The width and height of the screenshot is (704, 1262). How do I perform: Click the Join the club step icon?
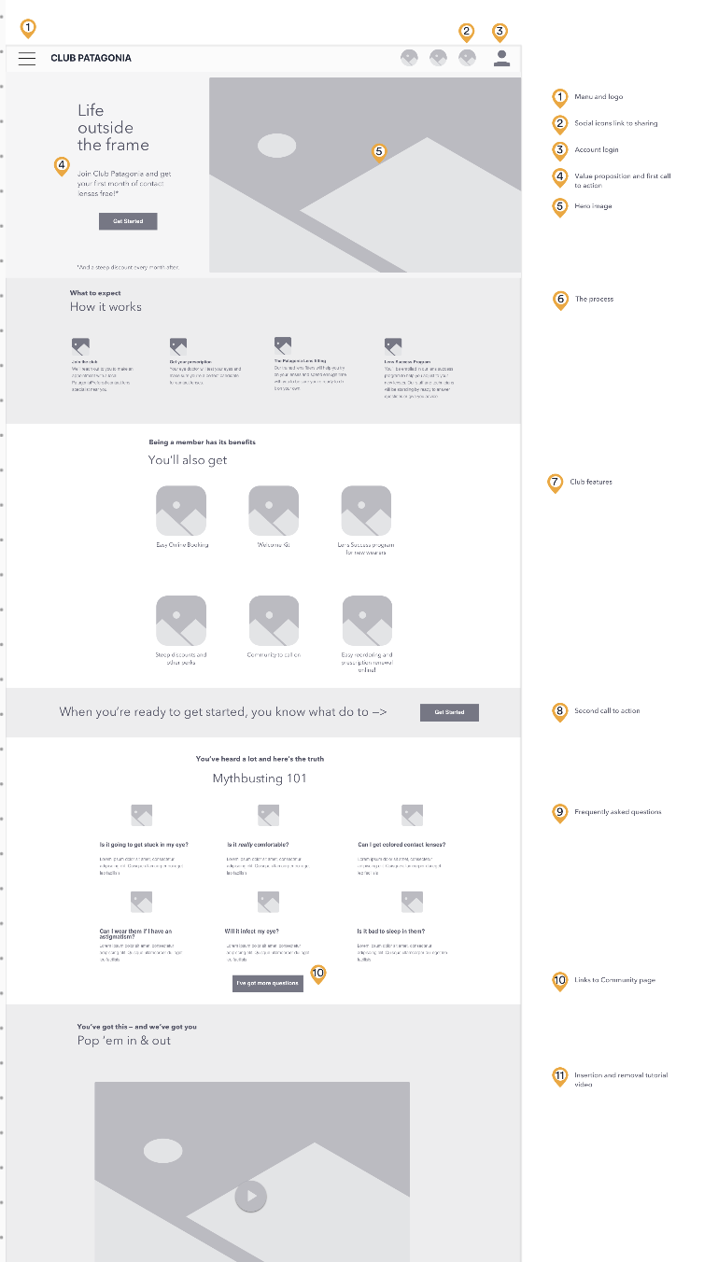[x=80, y=346]
